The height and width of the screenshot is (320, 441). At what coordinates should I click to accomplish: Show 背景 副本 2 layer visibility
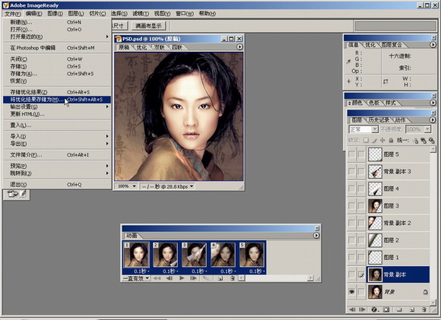coord(352,223)
